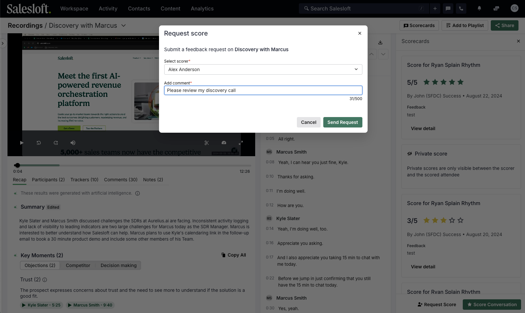Viewport: 525px width, 313px height.
Task: Open the Workspace menu
Action: (74, 8)
